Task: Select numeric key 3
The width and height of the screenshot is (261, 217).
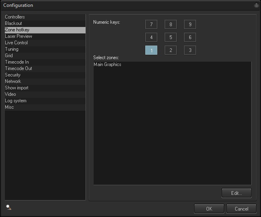Action: tap(190, 50)
